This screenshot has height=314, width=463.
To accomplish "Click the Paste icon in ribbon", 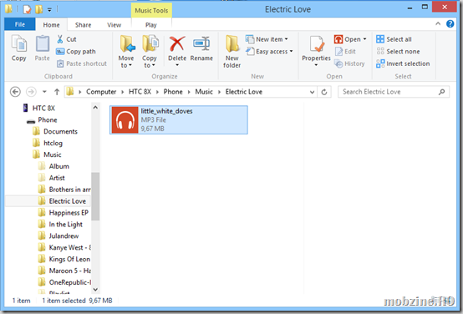I will (43, 48).
